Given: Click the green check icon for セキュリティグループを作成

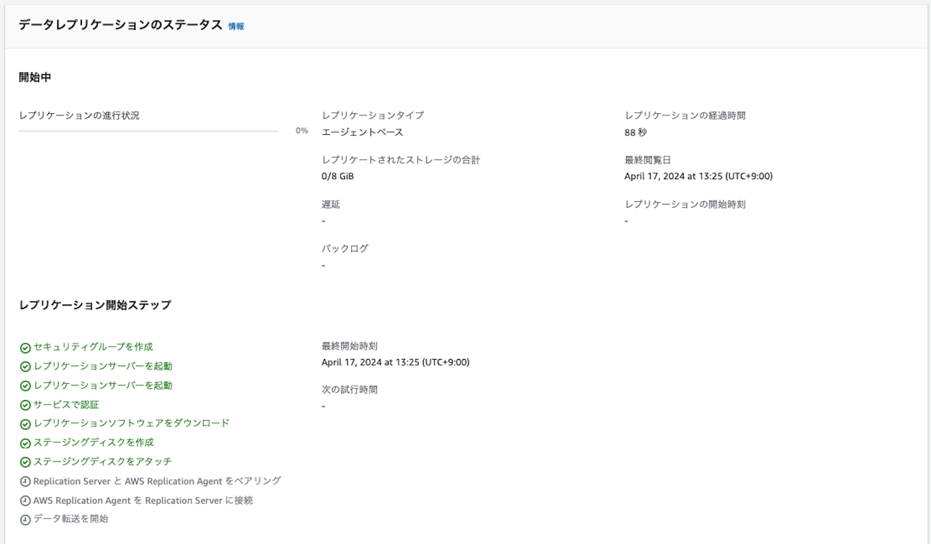Looking at the screenshot, I should click(25, 348).
